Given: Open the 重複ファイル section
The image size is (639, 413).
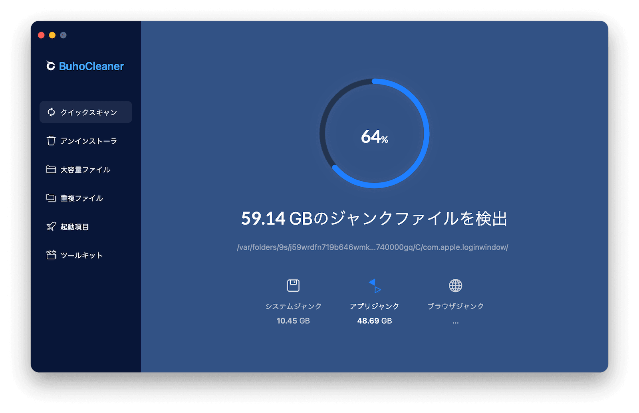Looking at the screenshot, I should [x=81, y=198].
